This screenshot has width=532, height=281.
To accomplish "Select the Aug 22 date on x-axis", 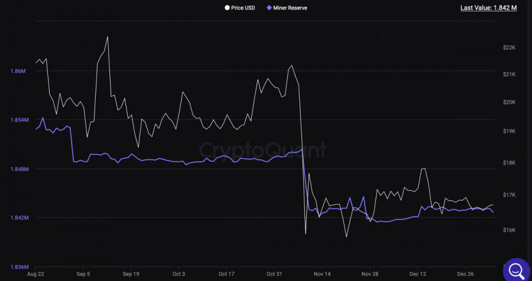I will pos(35,274).
